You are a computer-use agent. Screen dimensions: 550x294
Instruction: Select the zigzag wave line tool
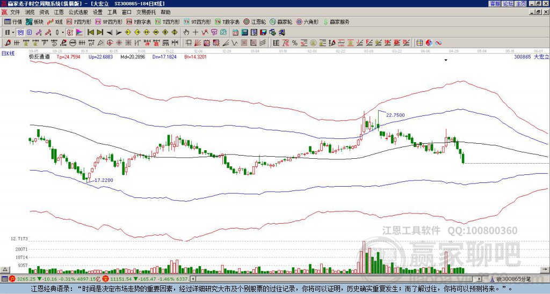[x=234, y=43]
